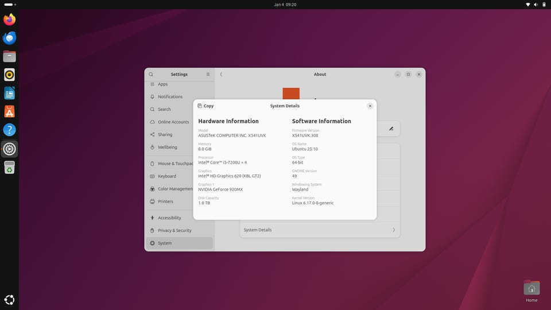Open the Settings hamburger menu

click(208, 74)
